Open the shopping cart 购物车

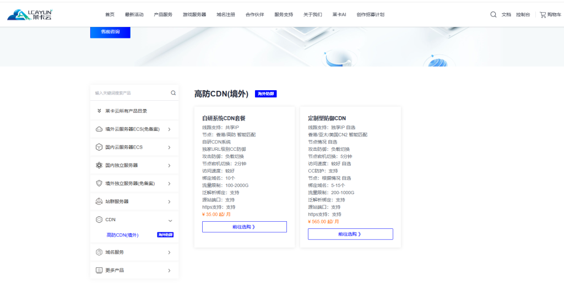pos(550,14)
